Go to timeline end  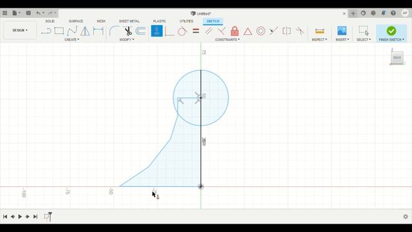pyautogui.click(x=35, y=217)
